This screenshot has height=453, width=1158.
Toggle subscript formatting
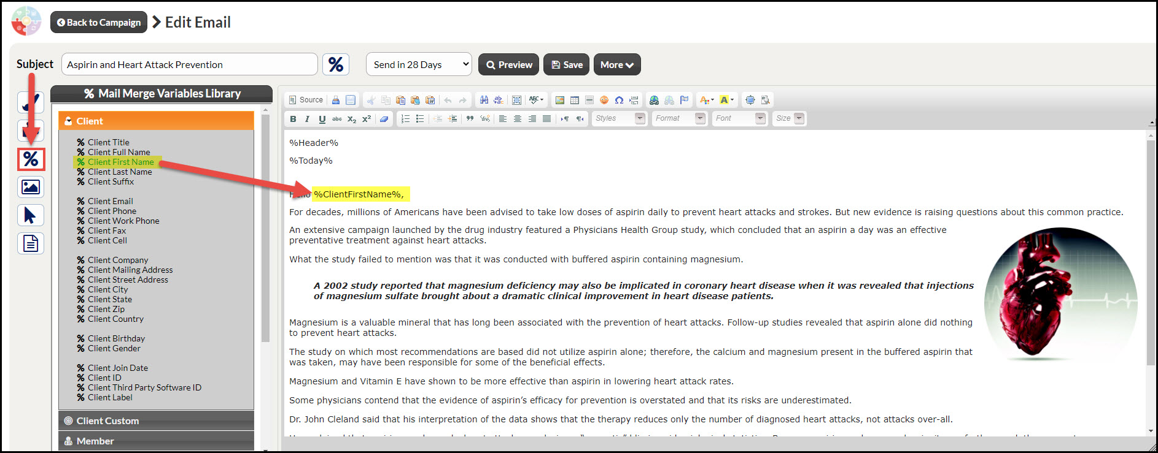click(352, 119)
